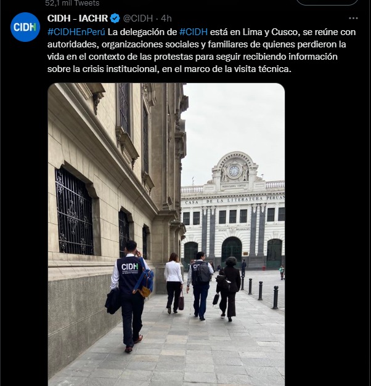
Task: Click the '52,1 mil Tweets' count text
Action: click(72, 3)
